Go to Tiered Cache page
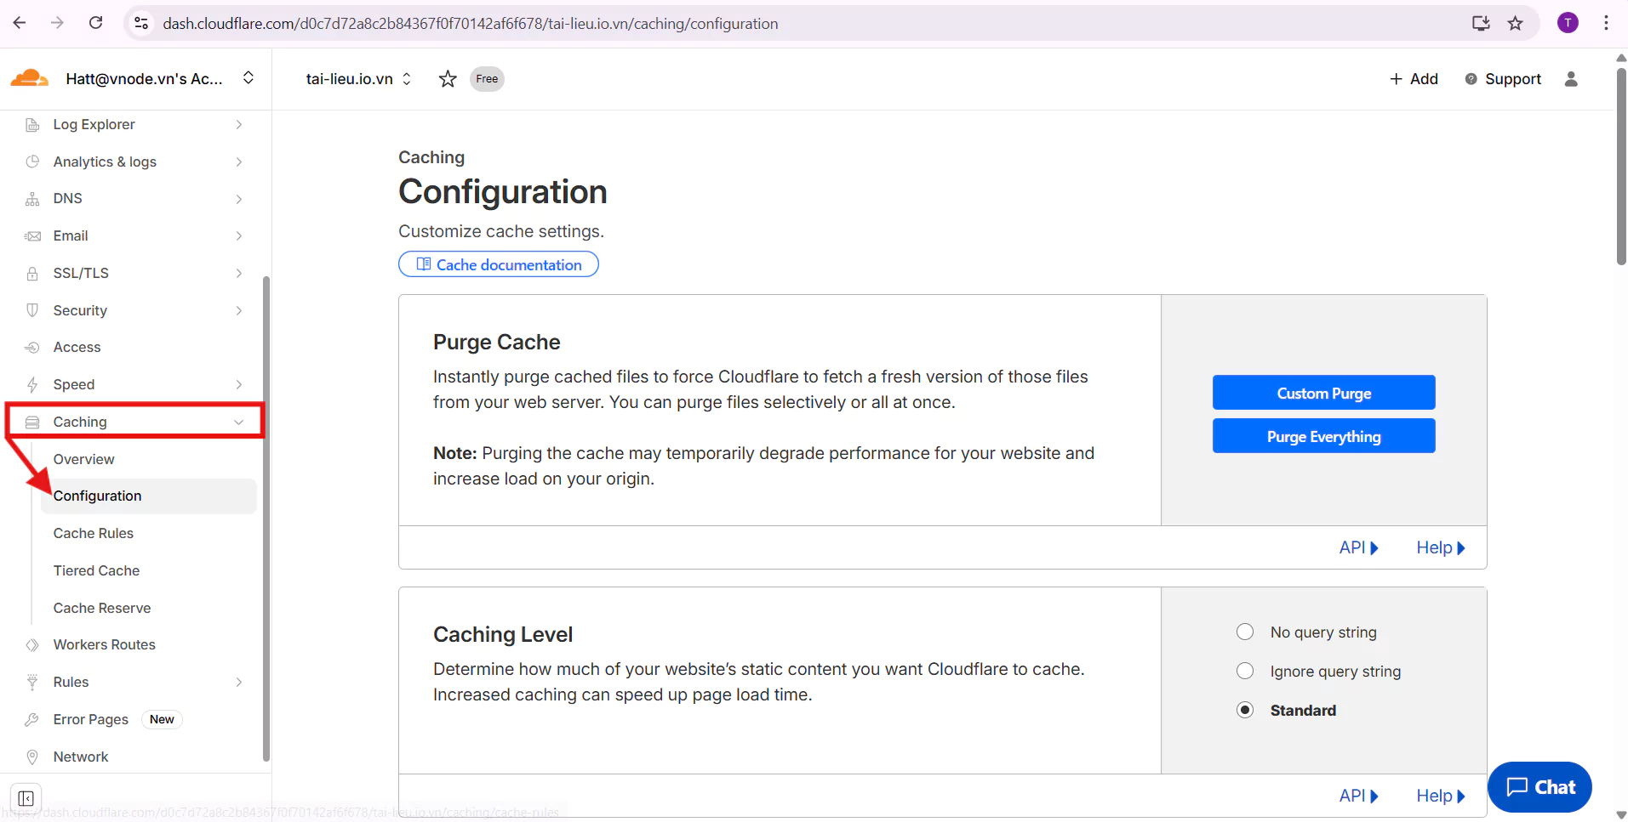The image size is (1628, 822). pyautogui.click(x=96, y=570)
